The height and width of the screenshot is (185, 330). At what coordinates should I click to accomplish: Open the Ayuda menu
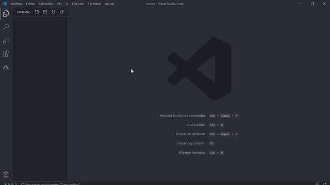coord(109,4)
